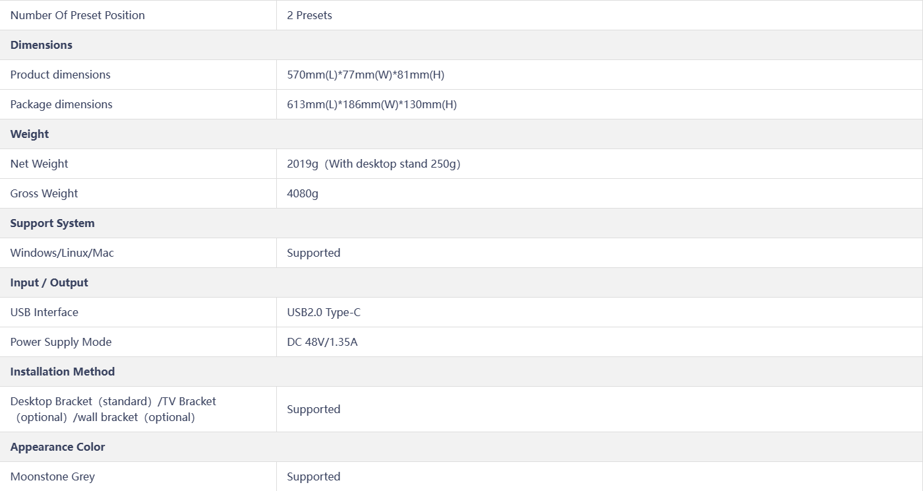Click the USB2.0 Type-C value
Viewport: 923px width, 491px height.
(324, 312)
